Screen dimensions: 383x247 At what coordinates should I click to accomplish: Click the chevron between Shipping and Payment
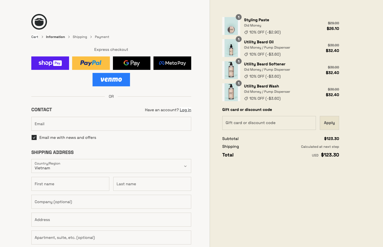pyautogui.click(x=91, y=37)
